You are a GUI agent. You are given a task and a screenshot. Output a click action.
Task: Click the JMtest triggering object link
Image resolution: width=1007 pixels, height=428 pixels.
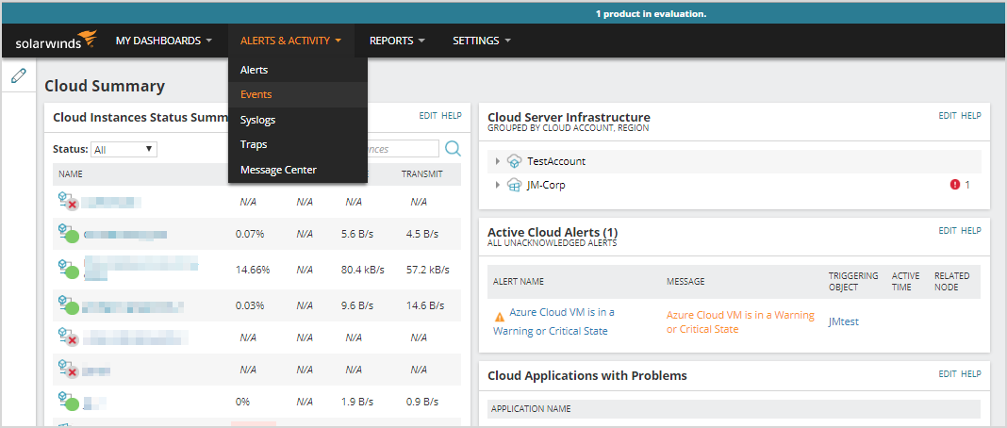[x=843, y=321]
